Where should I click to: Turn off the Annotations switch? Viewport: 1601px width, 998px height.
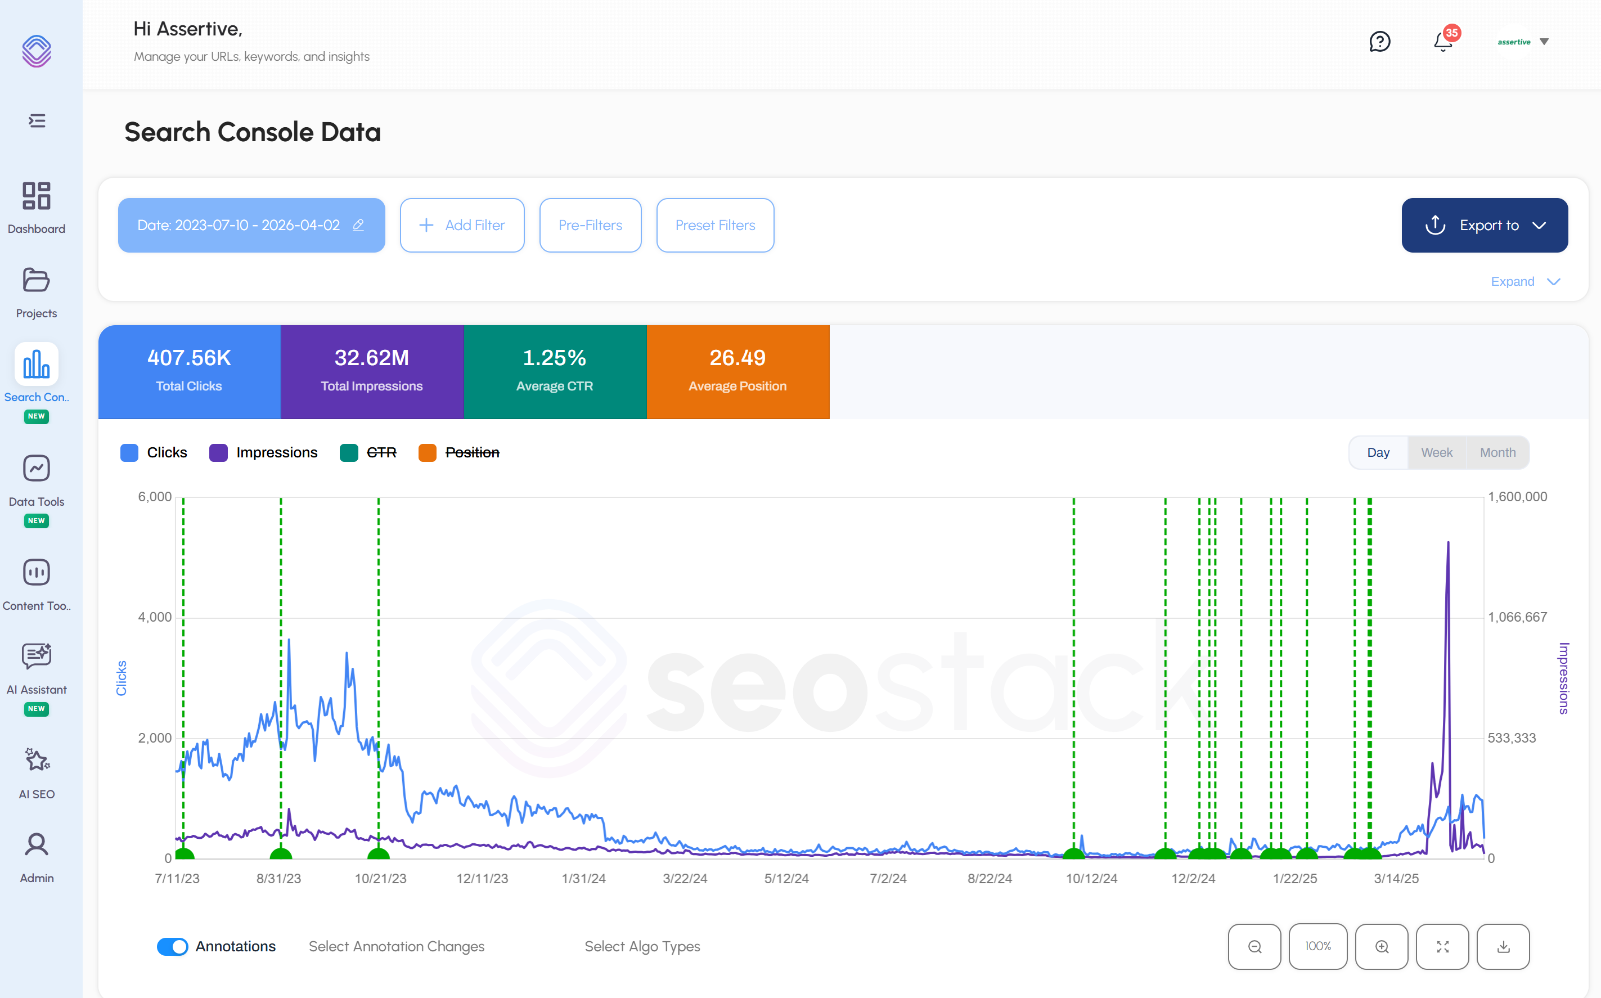172,946
